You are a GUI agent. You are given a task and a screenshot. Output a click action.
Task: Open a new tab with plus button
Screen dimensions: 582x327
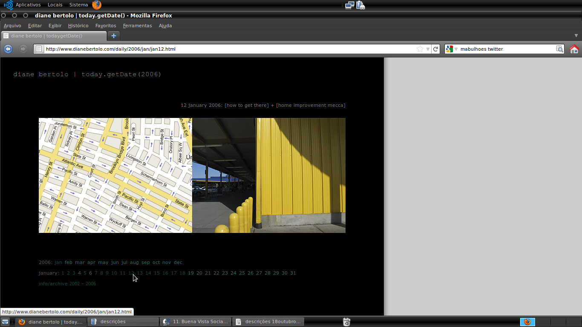[x=113, y=36]
